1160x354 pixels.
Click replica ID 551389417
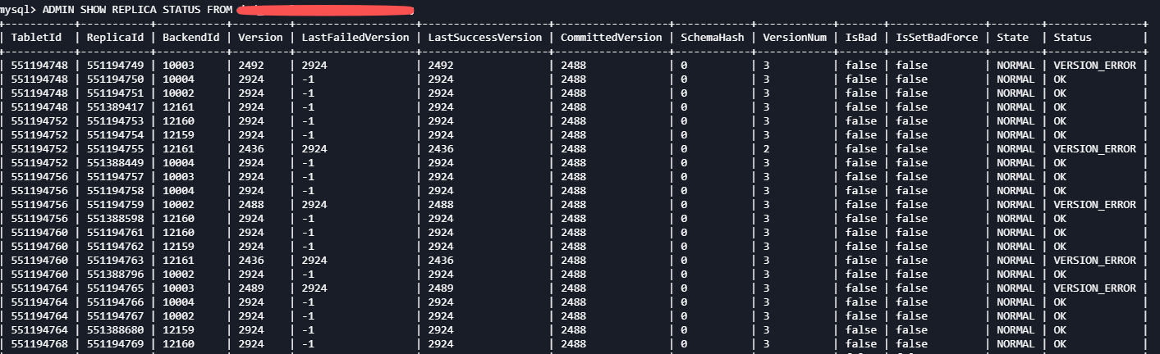[x=115, y=107]
